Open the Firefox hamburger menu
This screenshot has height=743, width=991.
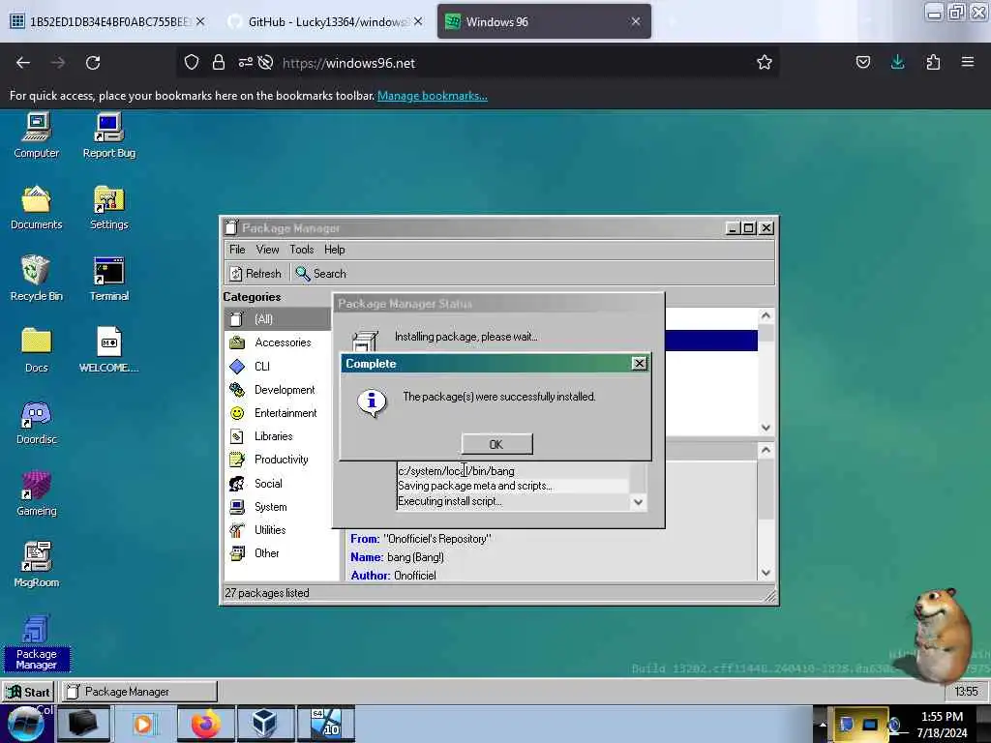(968, 62)
